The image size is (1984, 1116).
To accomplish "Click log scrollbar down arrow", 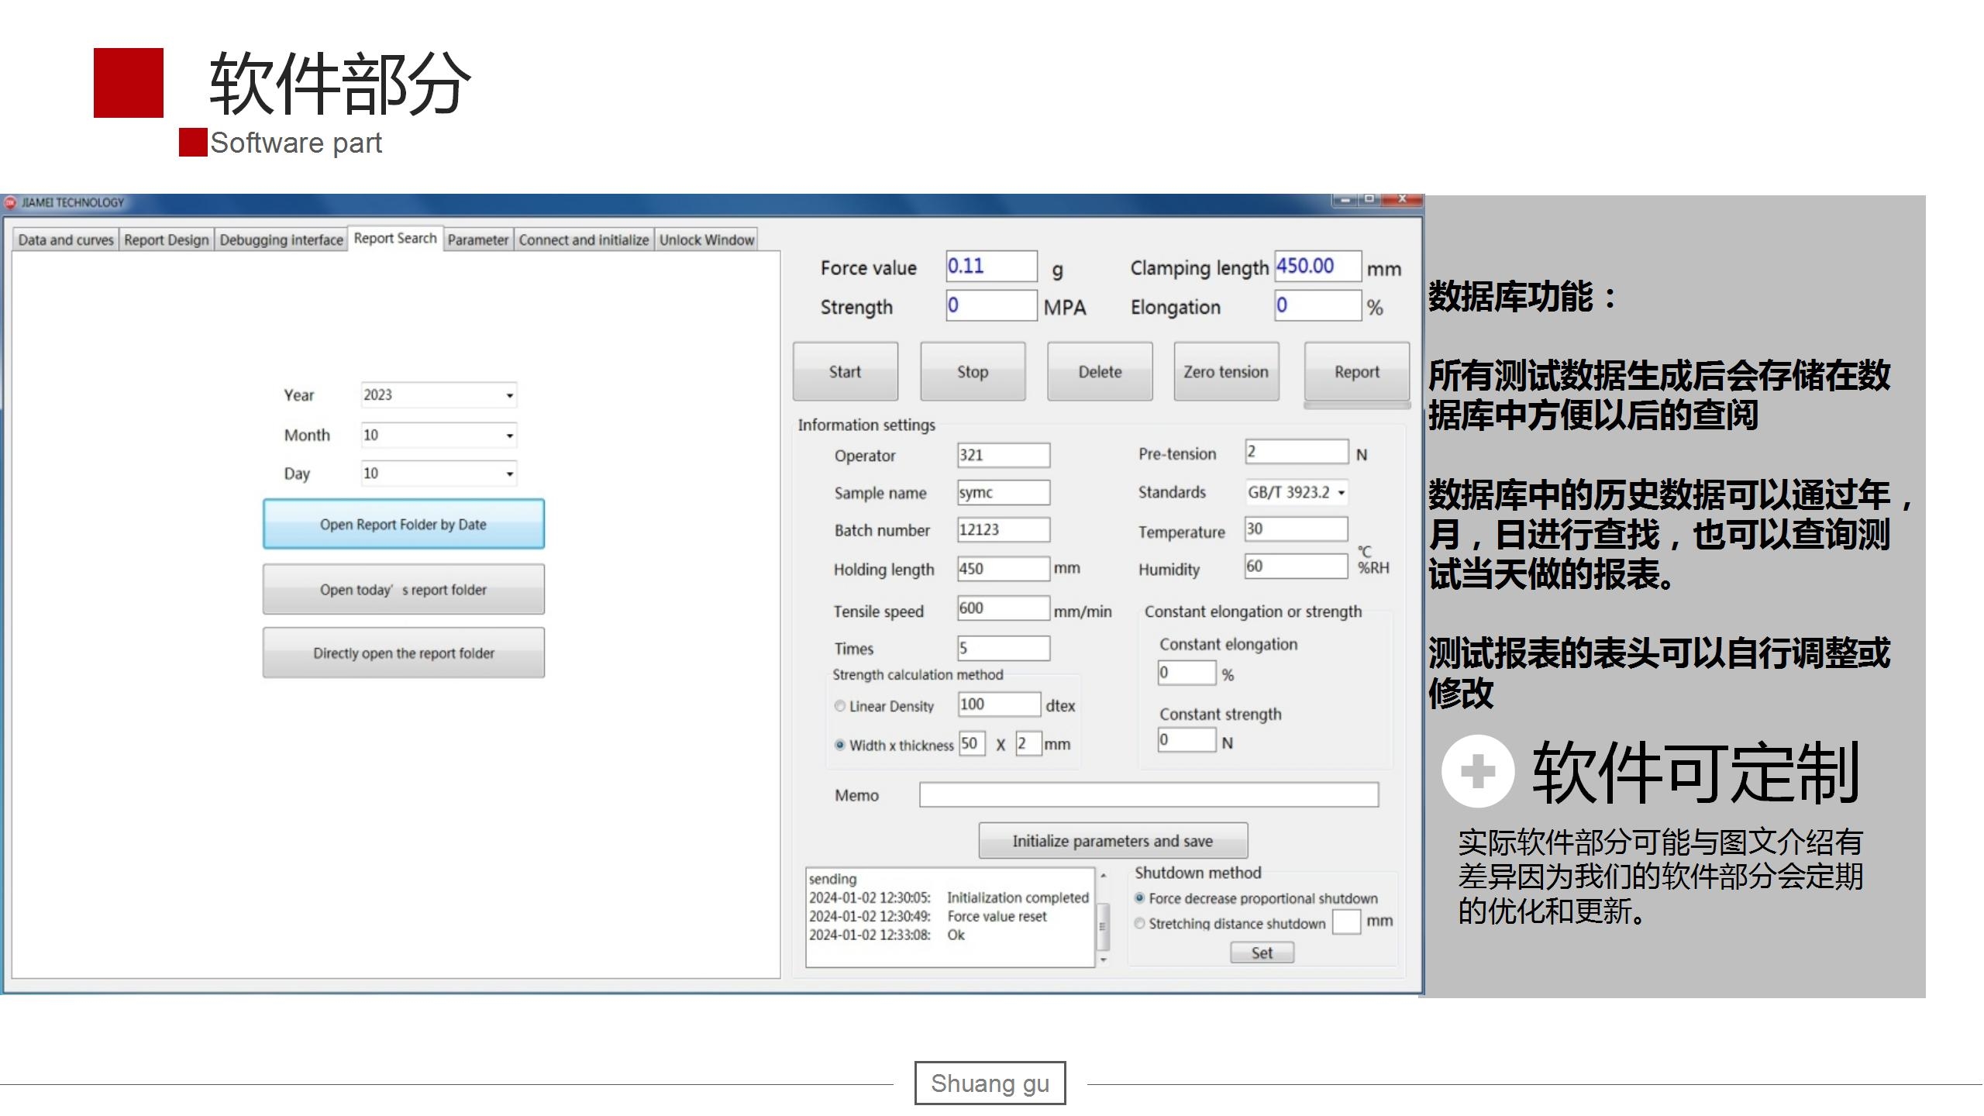I will click(1104, 959).
